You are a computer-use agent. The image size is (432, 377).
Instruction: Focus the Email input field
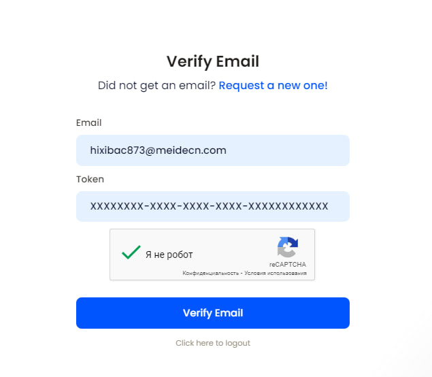(x=212, y=150)
